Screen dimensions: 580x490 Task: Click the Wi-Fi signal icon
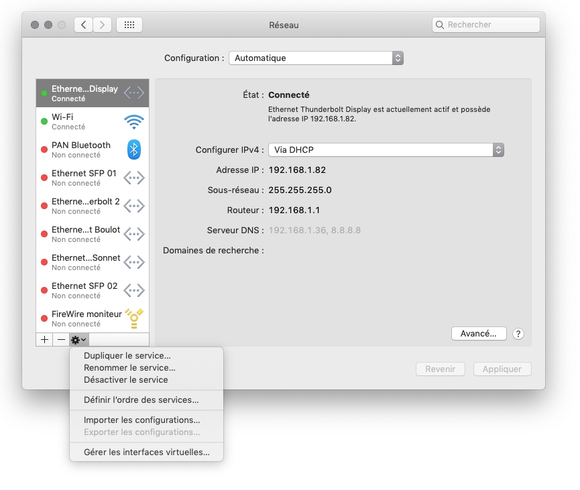tap(134, 121)
